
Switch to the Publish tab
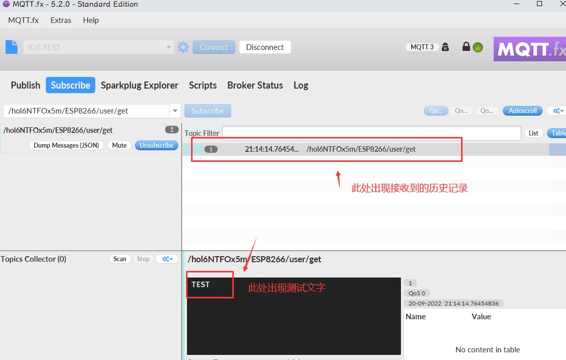pyautogui.click(x=25, y=85)
